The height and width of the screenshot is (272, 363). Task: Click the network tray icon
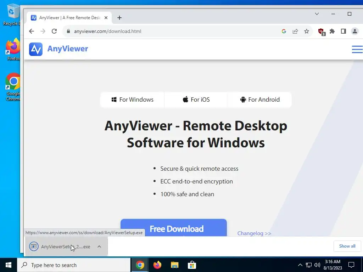click(309, 265)
